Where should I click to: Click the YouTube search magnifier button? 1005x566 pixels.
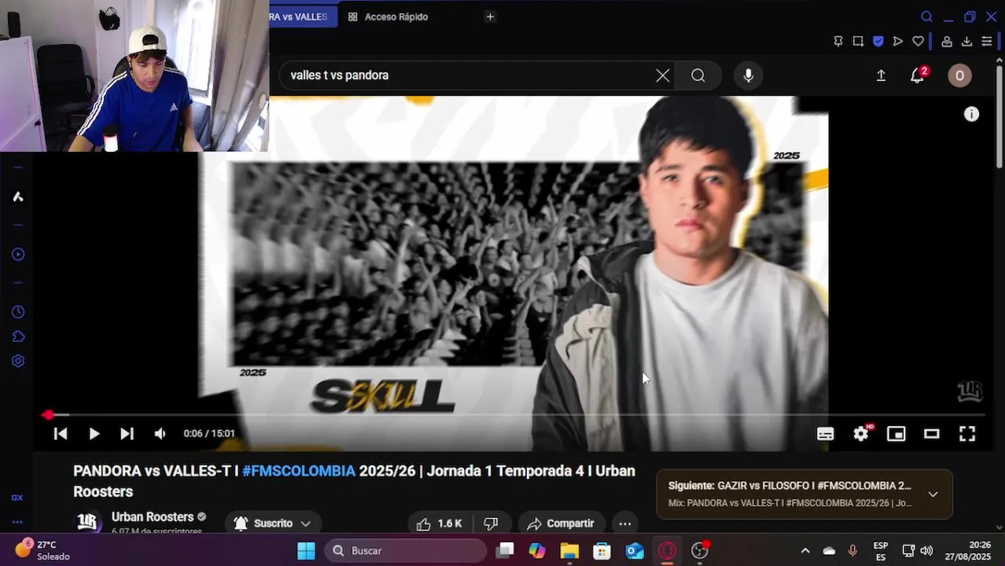(698, 75)
